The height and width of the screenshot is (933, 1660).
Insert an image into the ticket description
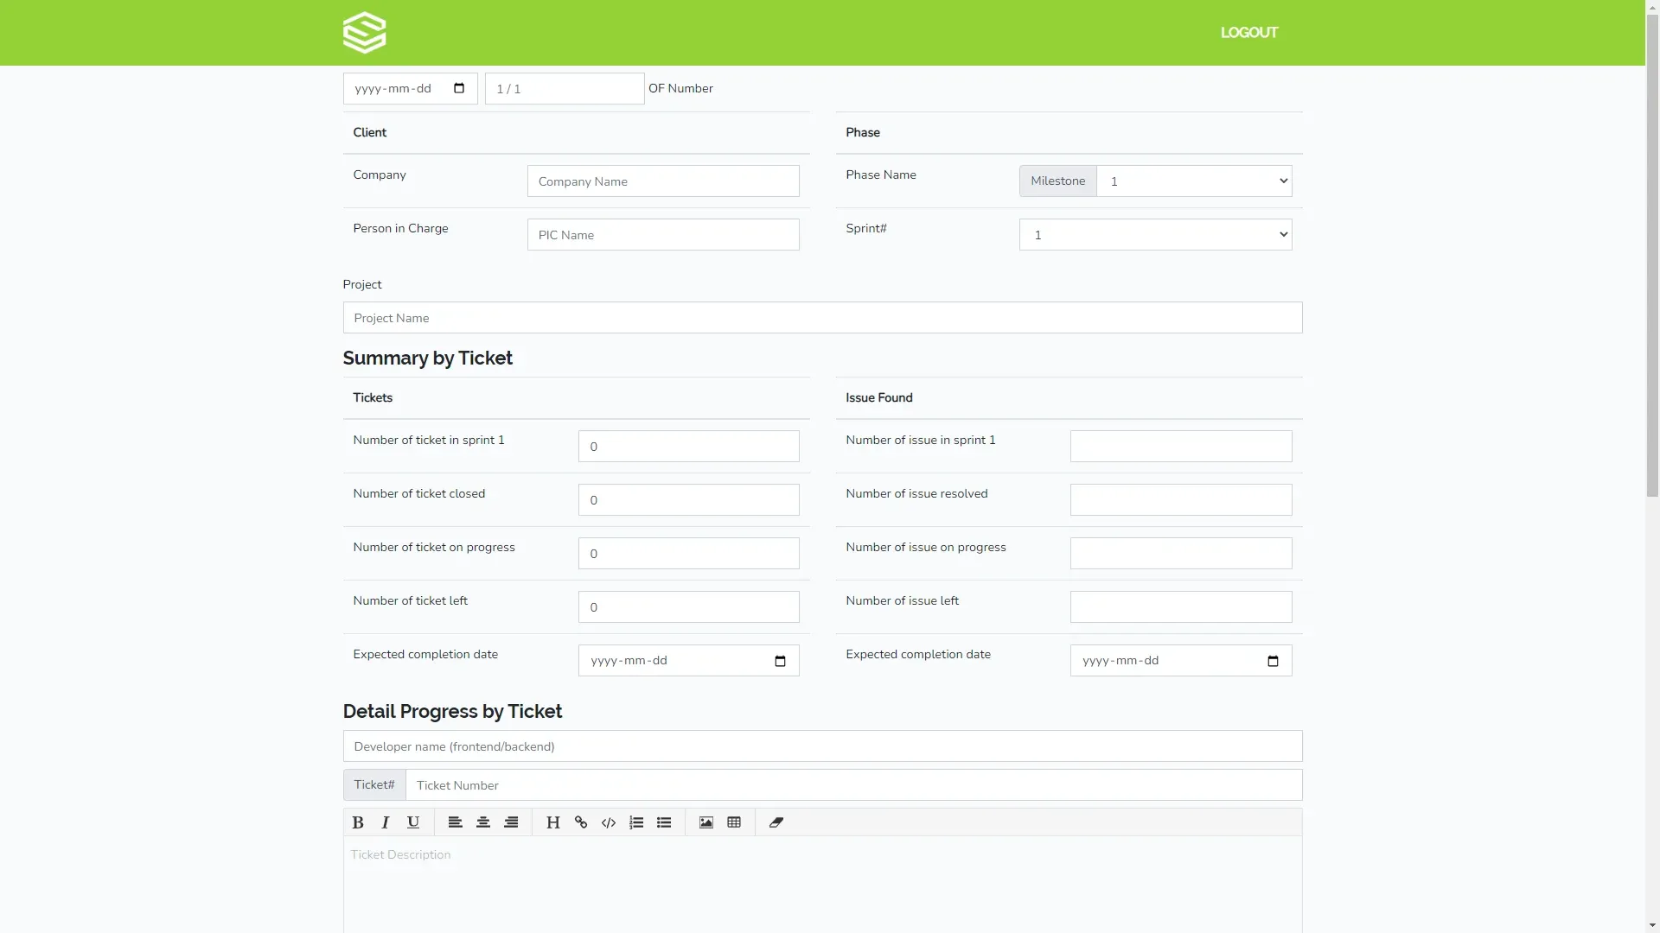click(705, 822)
